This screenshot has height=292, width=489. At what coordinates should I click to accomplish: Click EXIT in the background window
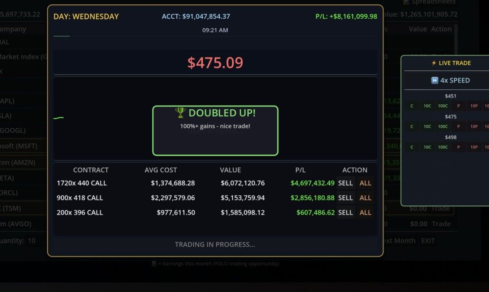[x=428, y=241]
